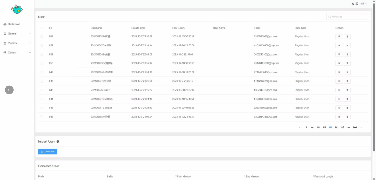Viewport: 376px width, 180px height.
Task: Expand the Problem menu item
Action: 17,43
